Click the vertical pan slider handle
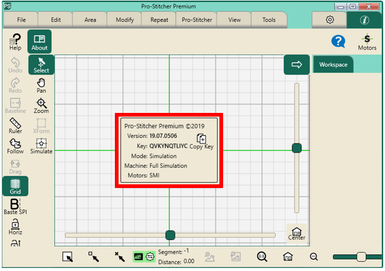Image resolution: width=385 pixels, height=271 pixels. pyautogui.click(x=296, y=148)
